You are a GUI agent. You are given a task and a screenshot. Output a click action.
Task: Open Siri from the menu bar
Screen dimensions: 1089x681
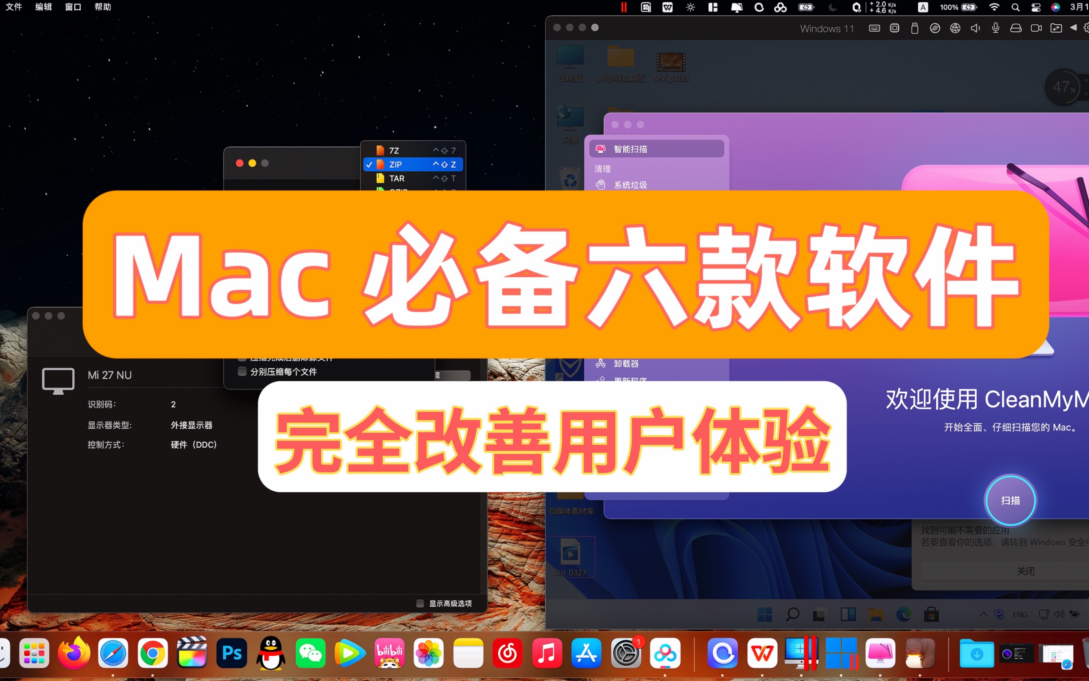pos(1055,7)
